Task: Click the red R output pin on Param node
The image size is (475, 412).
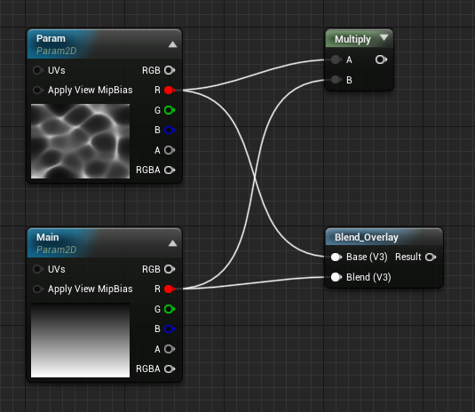Action: [170, 90]
